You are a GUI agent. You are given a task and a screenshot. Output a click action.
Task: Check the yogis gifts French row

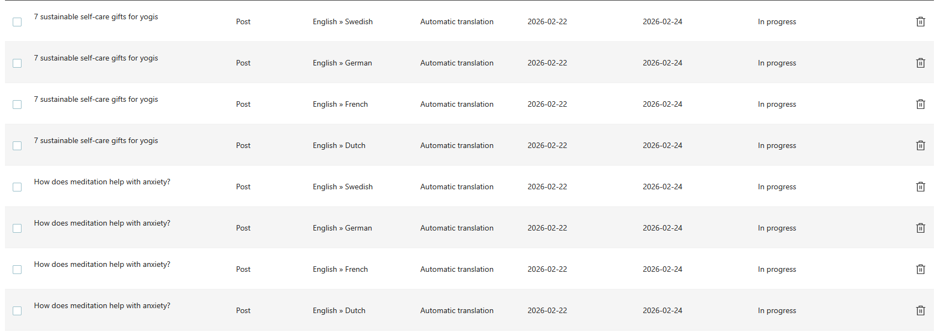17,105
